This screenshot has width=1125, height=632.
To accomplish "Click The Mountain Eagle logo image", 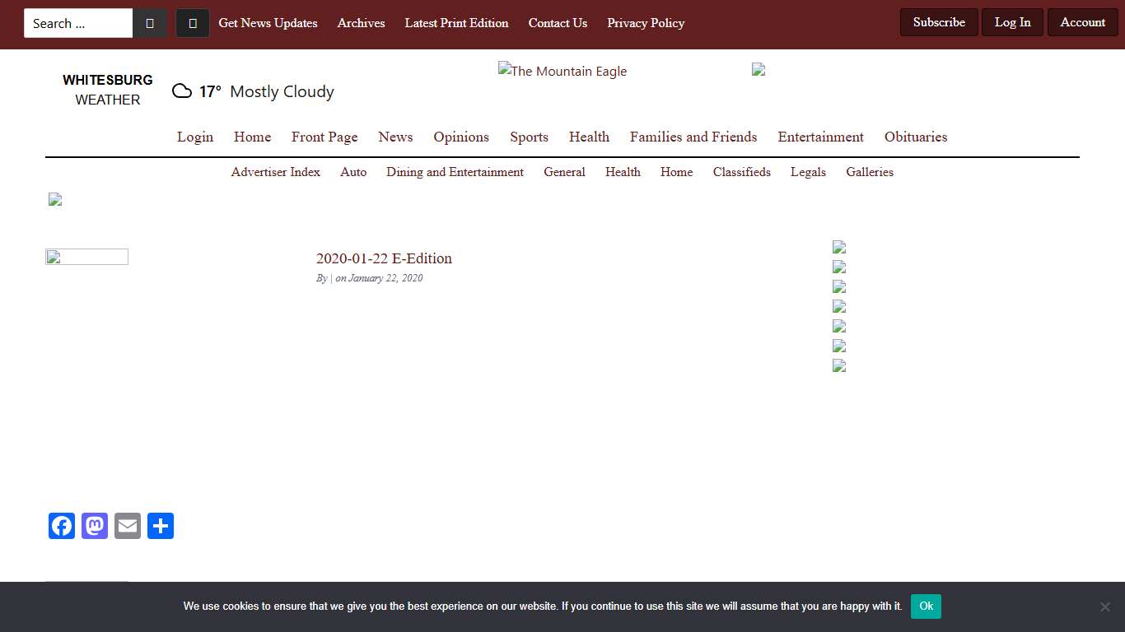I will [562, 72].
